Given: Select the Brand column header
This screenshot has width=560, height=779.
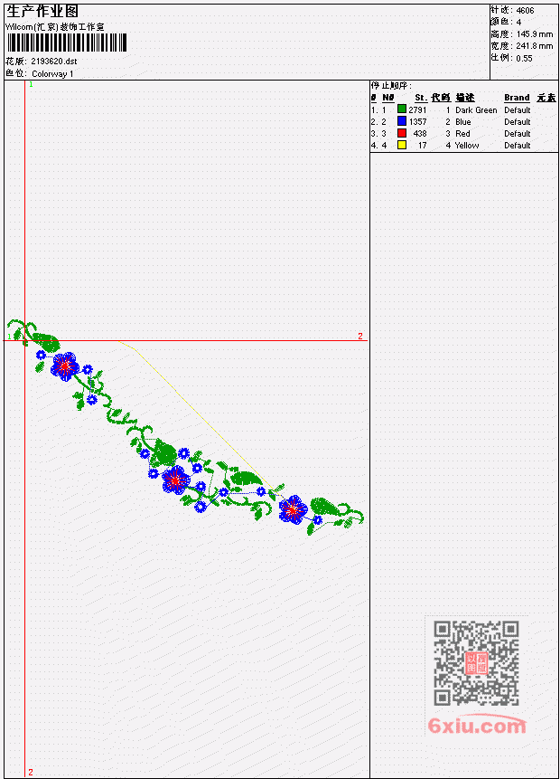Looking at the screenshot, I should (517, 98).
